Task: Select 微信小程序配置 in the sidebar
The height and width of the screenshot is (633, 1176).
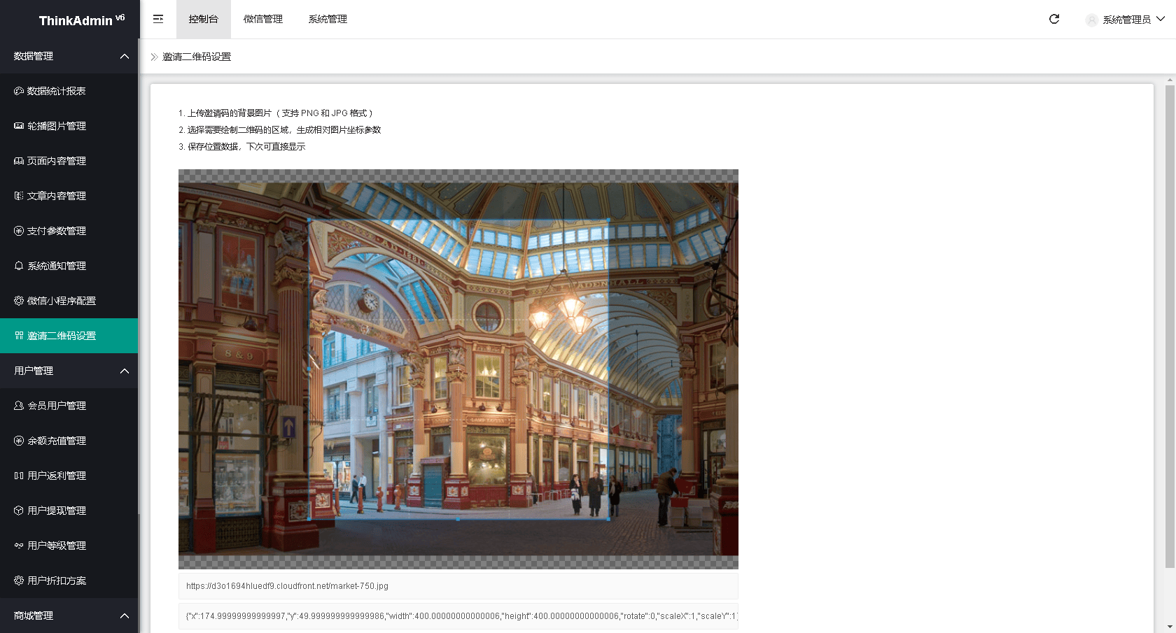Action: (x=61, y=301)
